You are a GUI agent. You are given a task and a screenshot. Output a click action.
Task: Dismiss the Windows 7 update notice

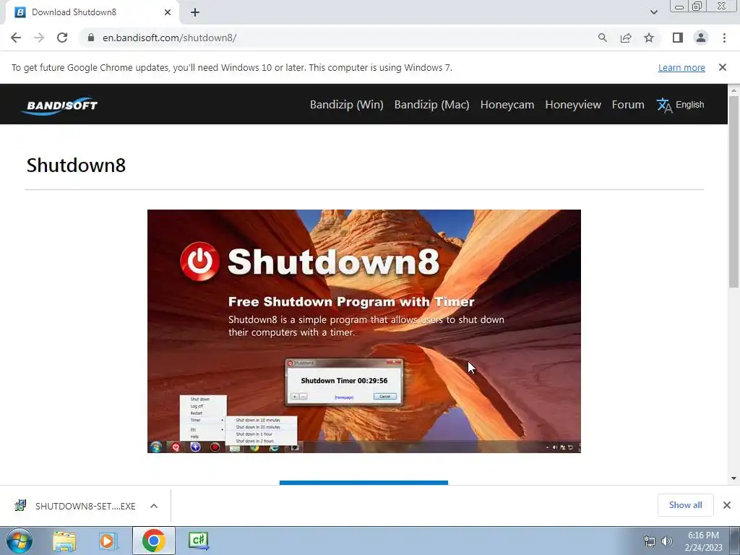click(x=722, y=67)
